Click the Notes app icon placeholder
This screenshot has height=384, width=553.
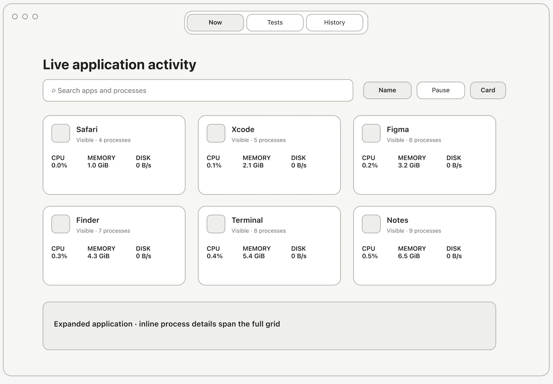[371, 224]
